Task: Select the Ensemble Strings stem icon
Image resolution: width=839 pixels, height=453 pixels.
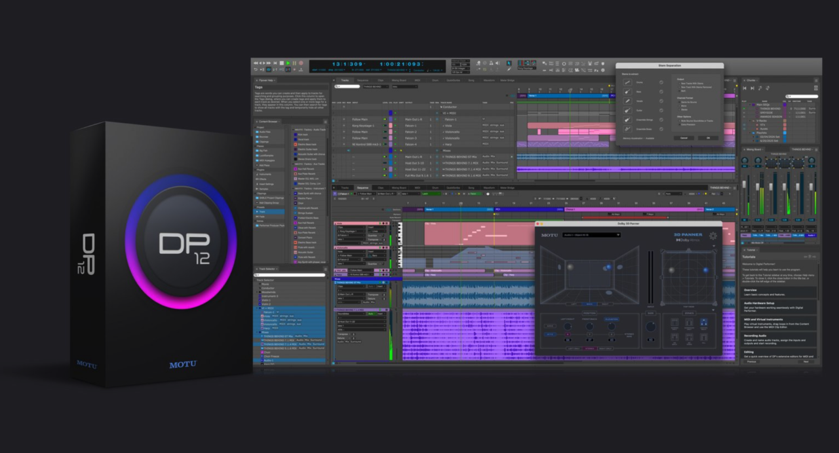Action: (x=627, y=120)
